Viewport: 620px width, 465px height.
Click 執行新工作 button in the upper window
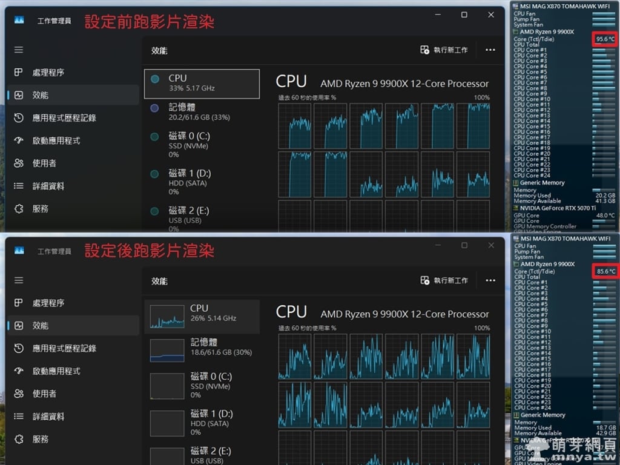[x=444, y=50]
